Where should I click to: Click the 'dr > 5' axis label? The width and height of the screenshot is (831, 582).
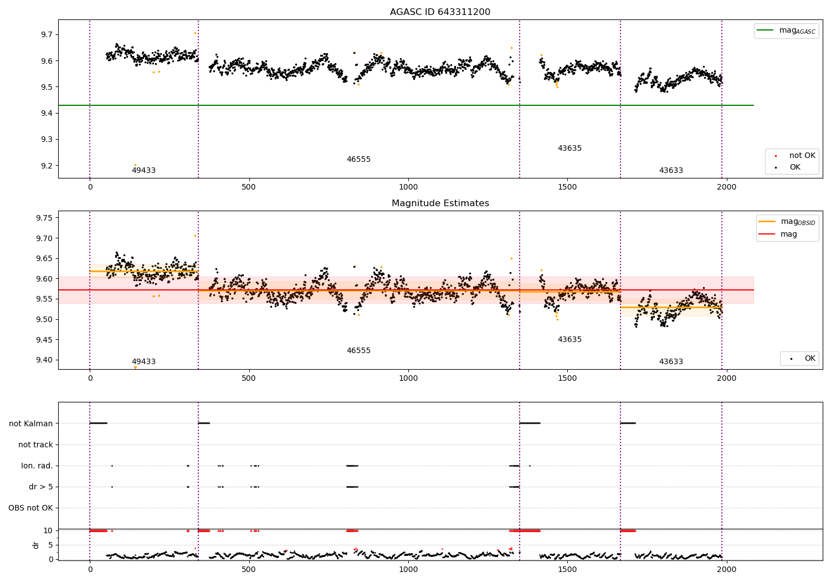tap(41, 487)
